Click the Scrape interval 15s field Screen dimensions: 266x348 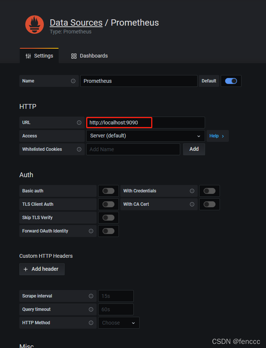116,296
